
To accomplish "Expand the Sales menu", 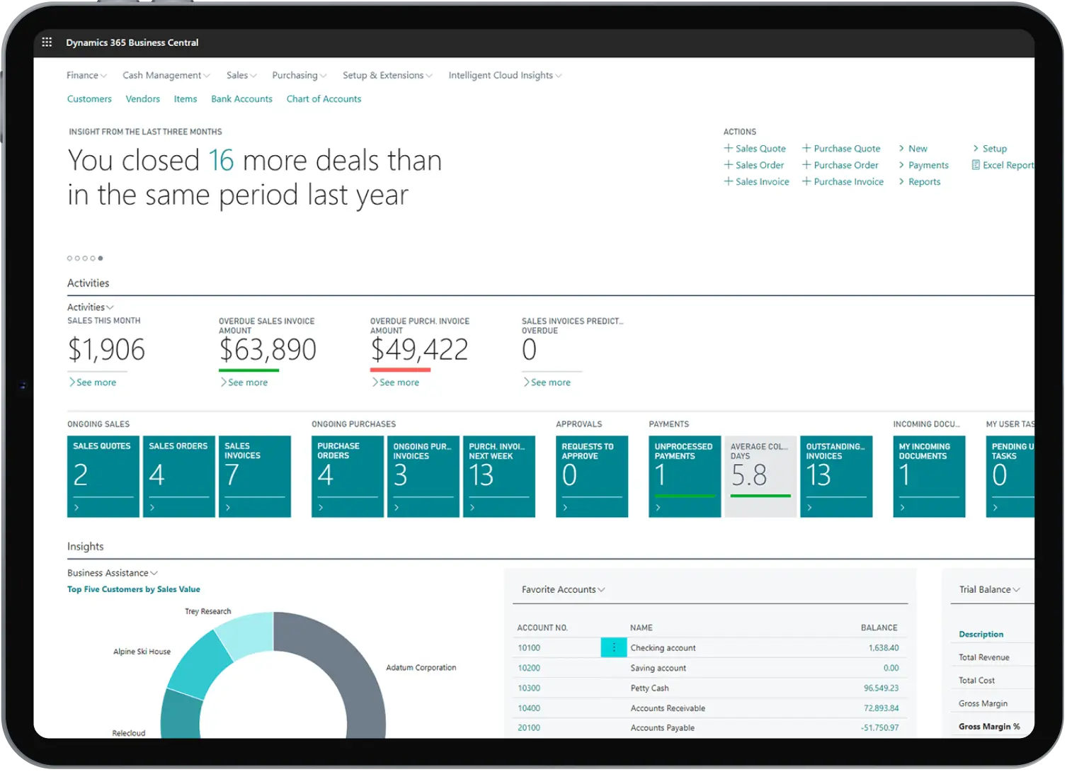I will click(241, 75).
